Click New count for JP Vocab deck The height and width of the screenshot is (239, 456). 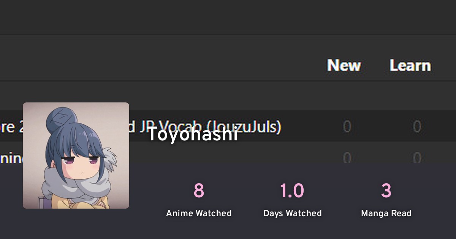[347, 126]
